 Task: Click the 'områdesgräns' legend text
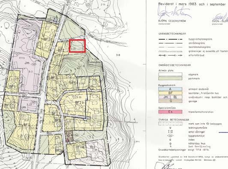197,43
